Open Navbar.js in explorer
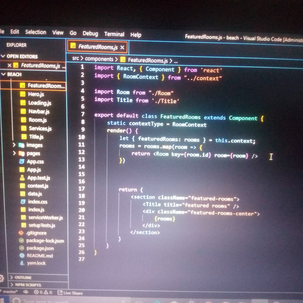The height and width of the screenshot is (303, 303). coord(39,111)
